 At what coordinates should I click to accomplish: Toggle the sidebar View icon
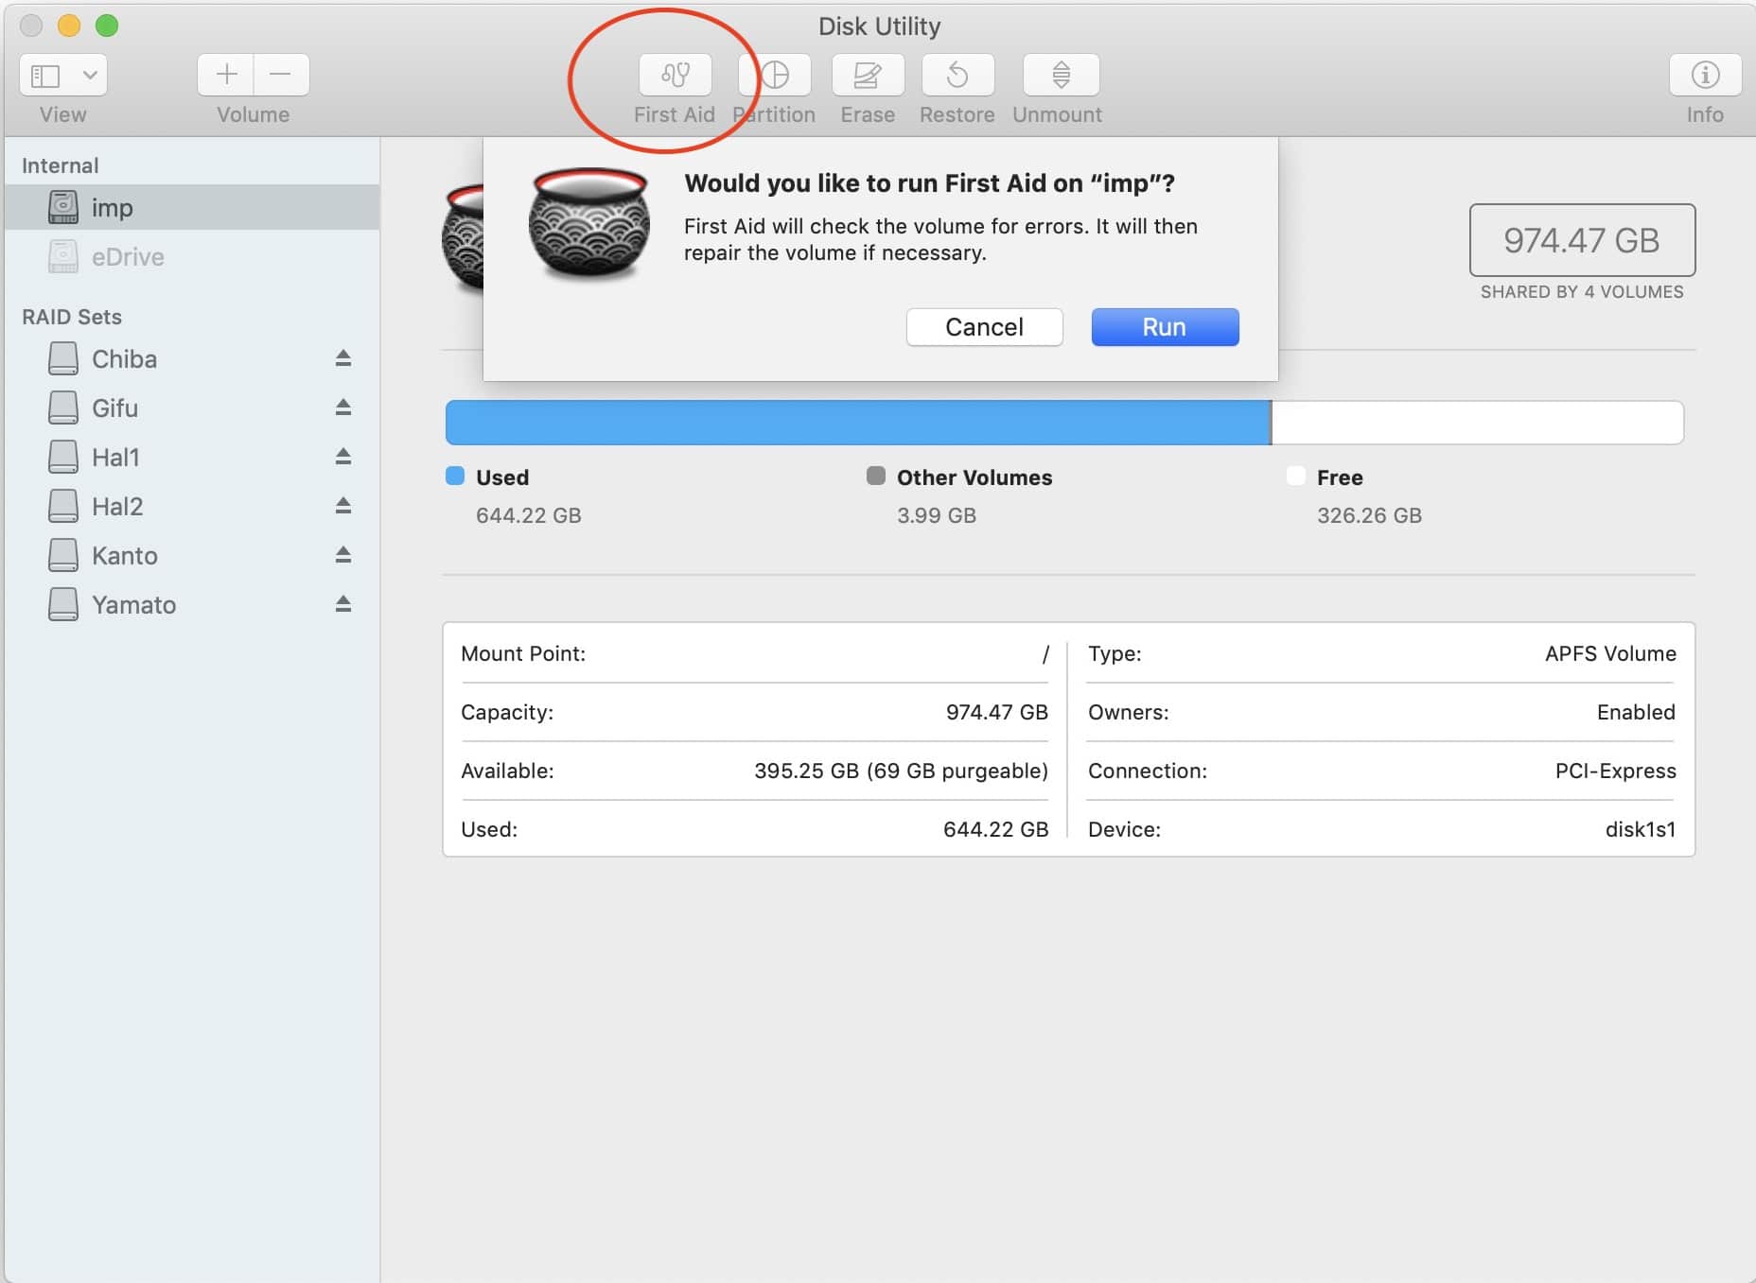coord(45,75)
